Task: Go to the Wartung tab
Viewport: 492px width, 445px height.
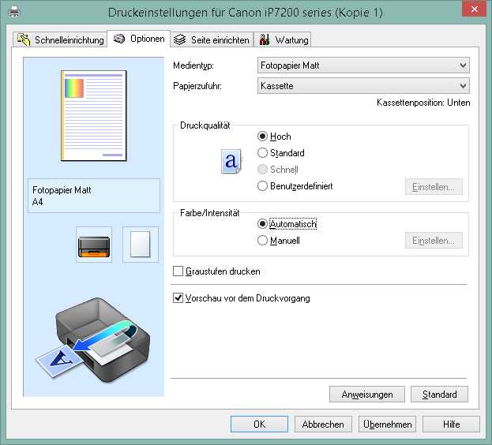Action: pos(283,39)
